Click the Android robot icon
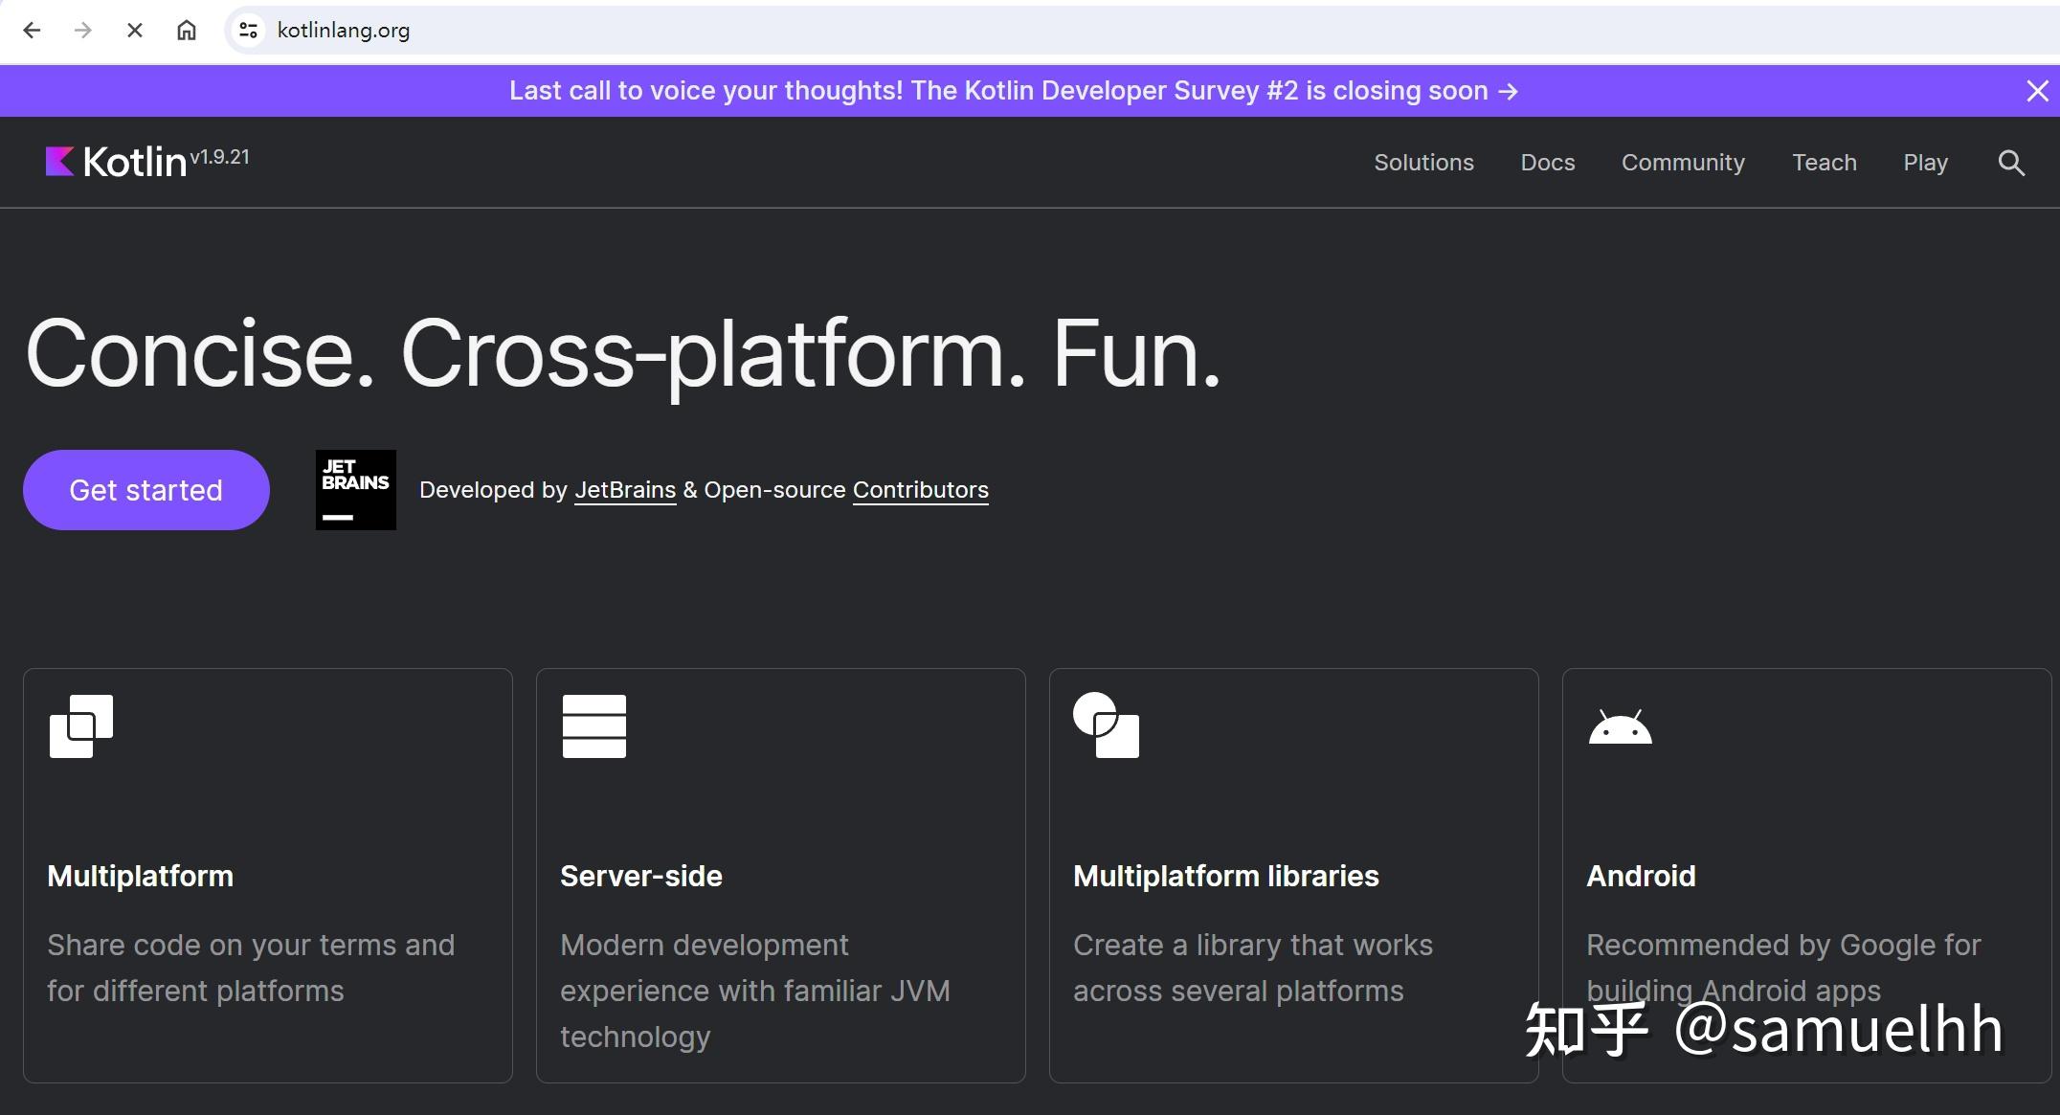The height and width of the screenshot is (1115, 2060). click(1620, 727)
